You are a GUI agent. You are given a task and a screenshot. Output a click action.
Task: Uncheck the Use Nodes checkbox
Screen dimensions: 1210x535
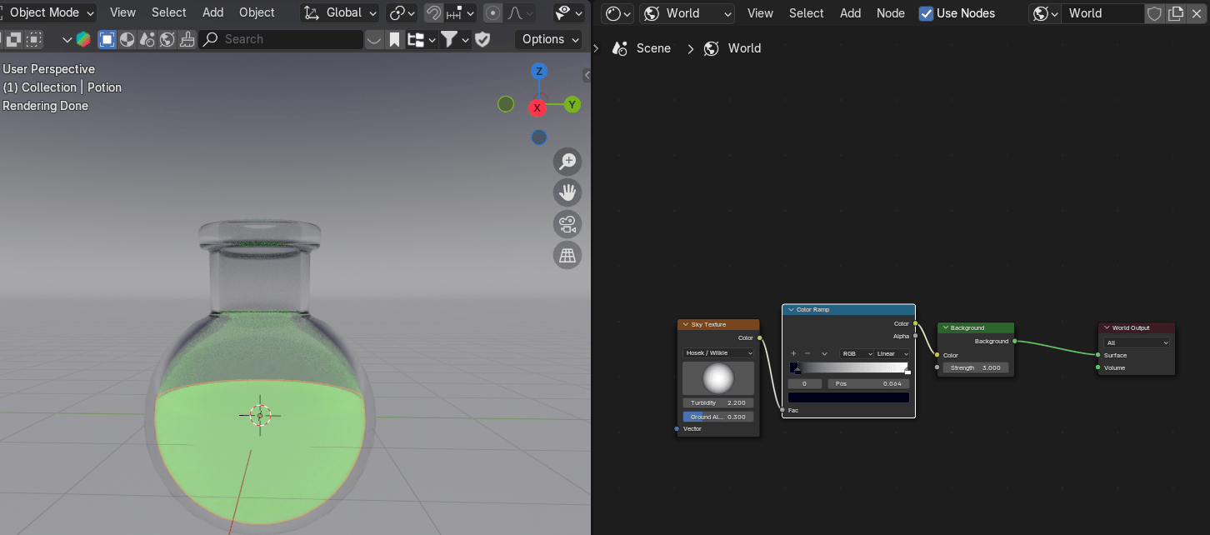926,13
